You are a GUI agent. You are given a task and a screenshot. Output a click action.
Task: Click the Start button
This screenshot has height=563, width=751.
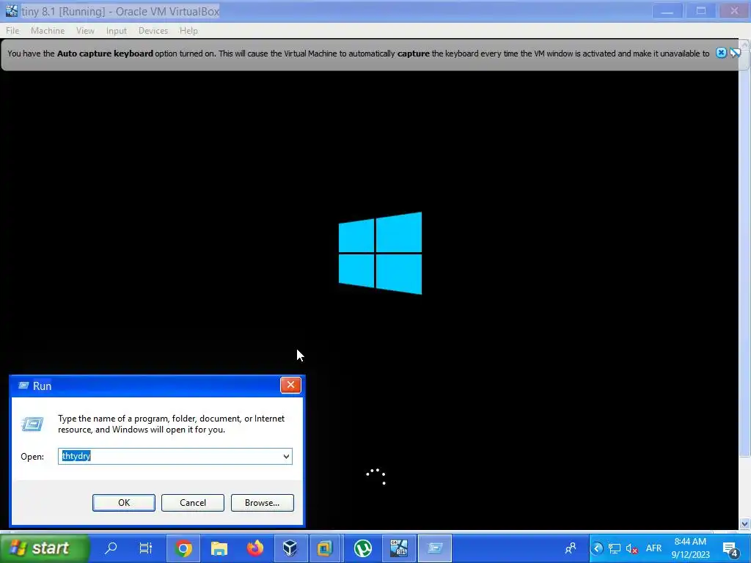[45, 548]
